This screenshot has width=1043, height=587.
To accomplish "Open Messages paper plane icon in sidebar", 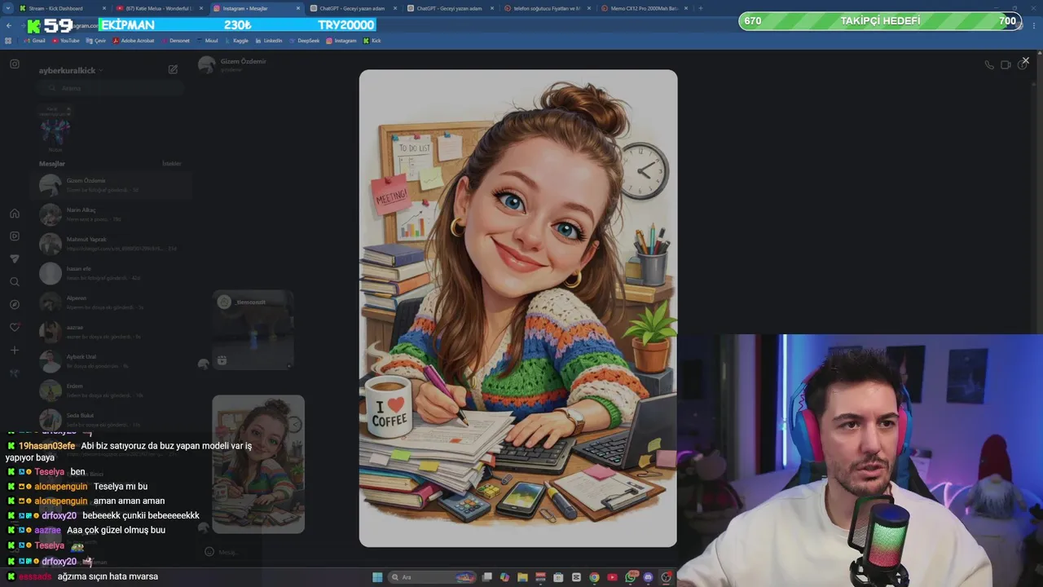I will pos(15,259).
